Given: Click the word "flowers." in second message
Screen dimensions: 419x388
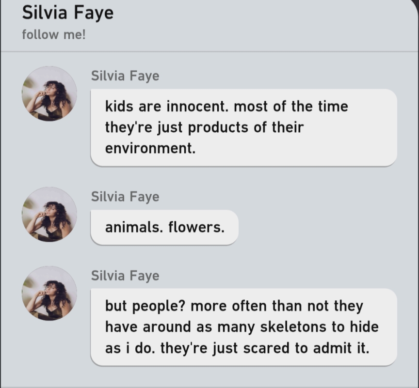Looking at the screenshot, I should click(x=196, y=227).
